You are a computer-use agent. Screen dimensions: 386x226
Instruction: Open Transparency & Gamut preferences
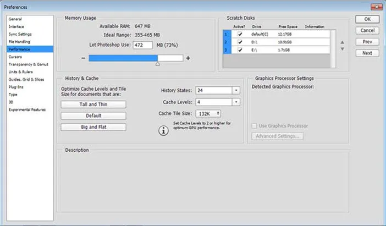(30, 64)
